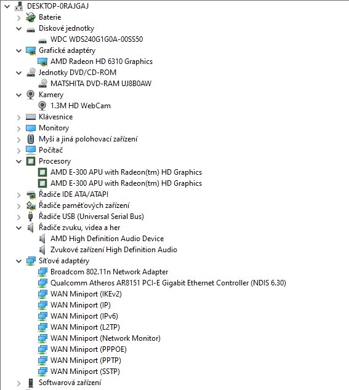Select WAN Miniport (L2TP)
This screenshot has height=390, width=349.
pyautogui.click(x=85, y=327)
